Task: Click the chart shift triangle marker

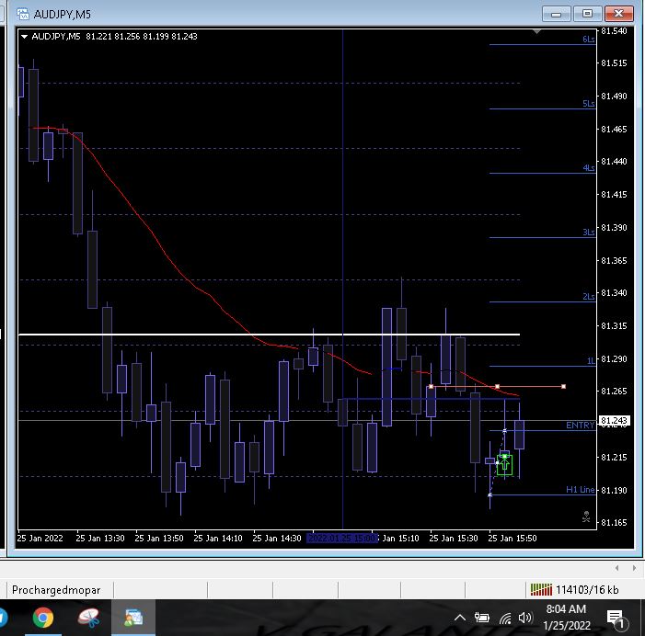Action: [x=536, y=31]
